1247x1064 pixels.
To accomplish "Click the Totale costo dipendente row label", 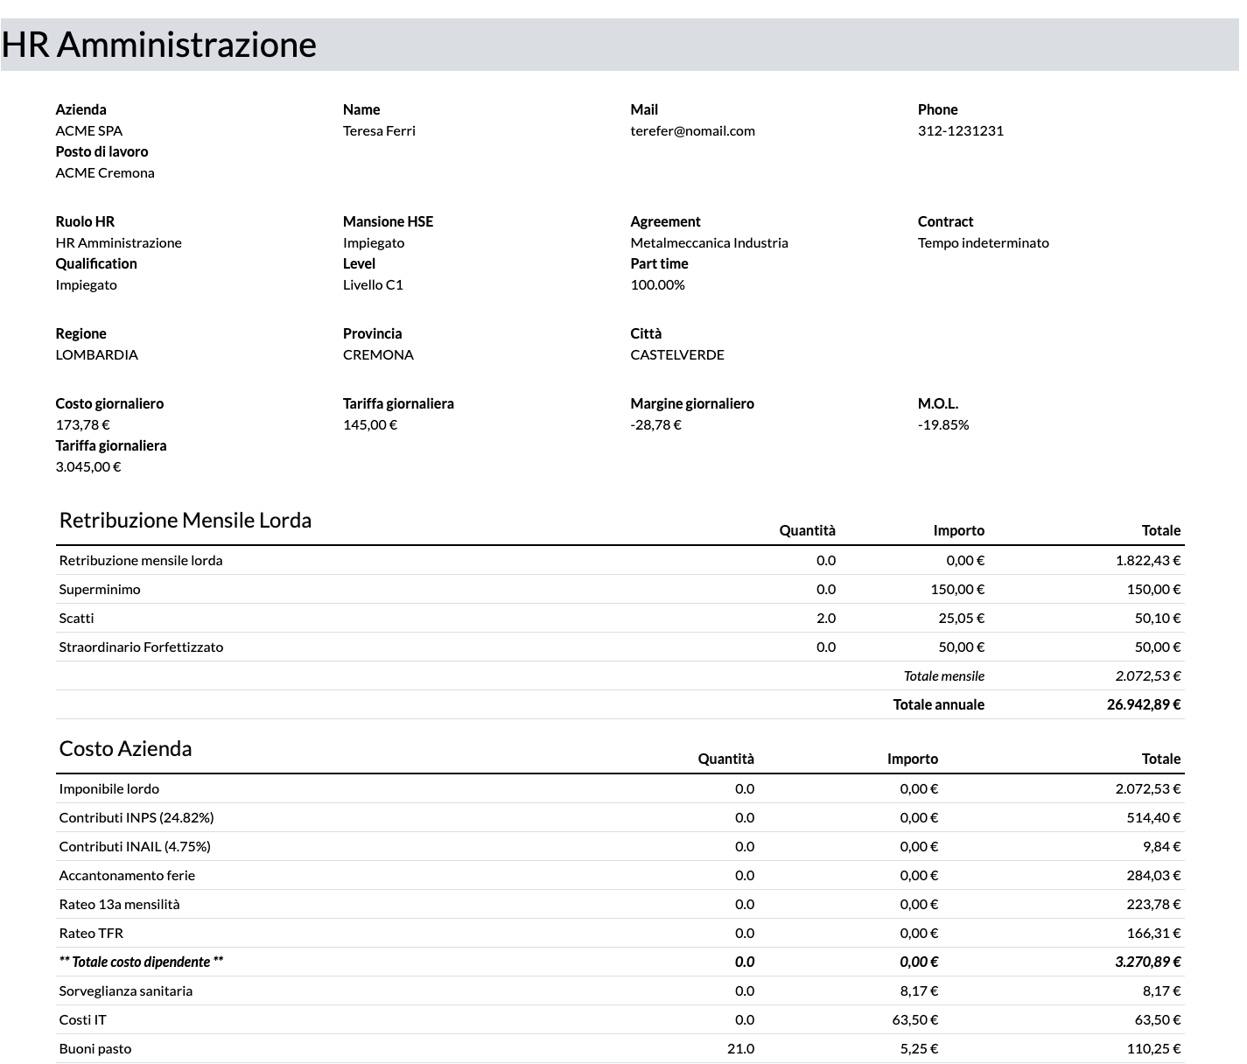I will pyautogui.click(x=141, y=962).
